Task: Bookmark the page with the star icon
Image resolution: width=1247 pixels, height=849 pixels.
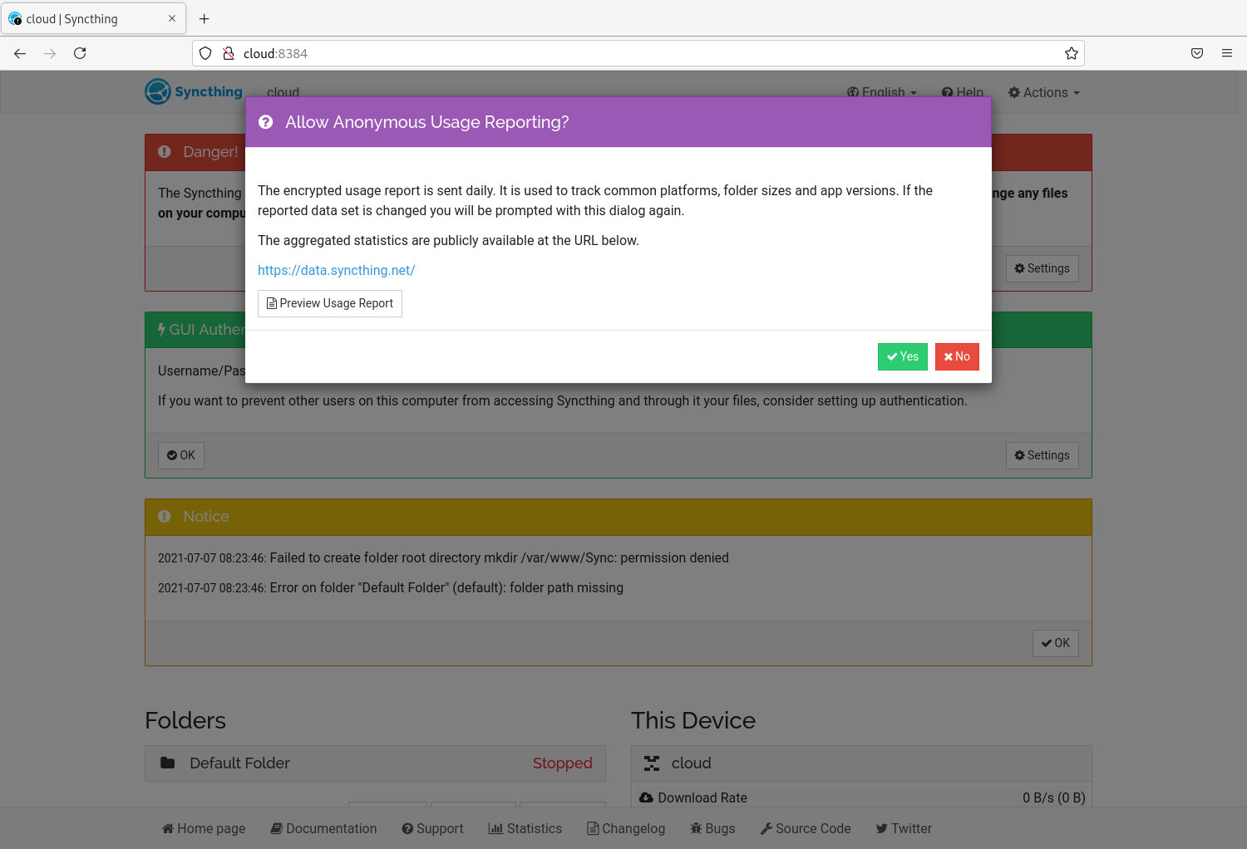Action: [1072, 52]
